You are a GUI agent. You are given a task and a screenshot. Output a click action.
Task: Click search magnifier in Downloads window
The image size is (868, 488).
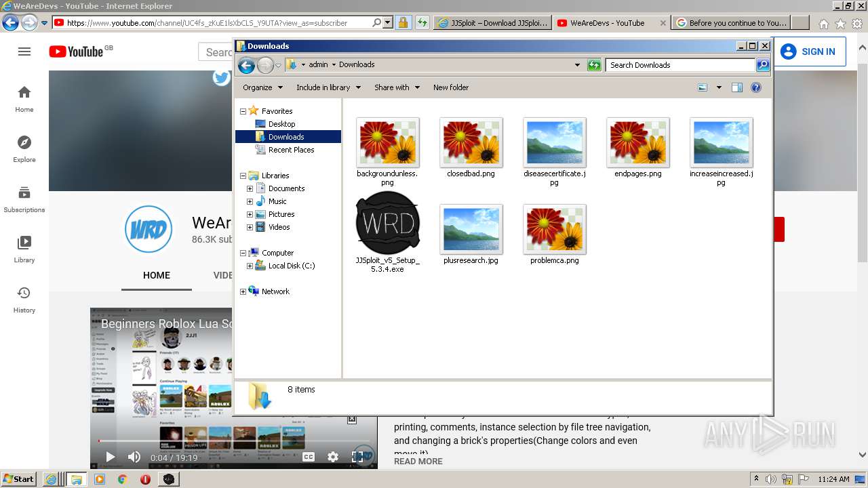click(763, 65)
